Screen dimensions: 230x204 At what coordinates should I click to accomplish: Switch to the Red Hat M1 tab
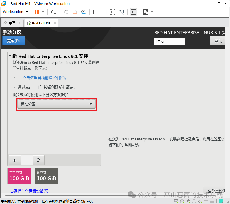pyautogui.click(x=41, y=23)
